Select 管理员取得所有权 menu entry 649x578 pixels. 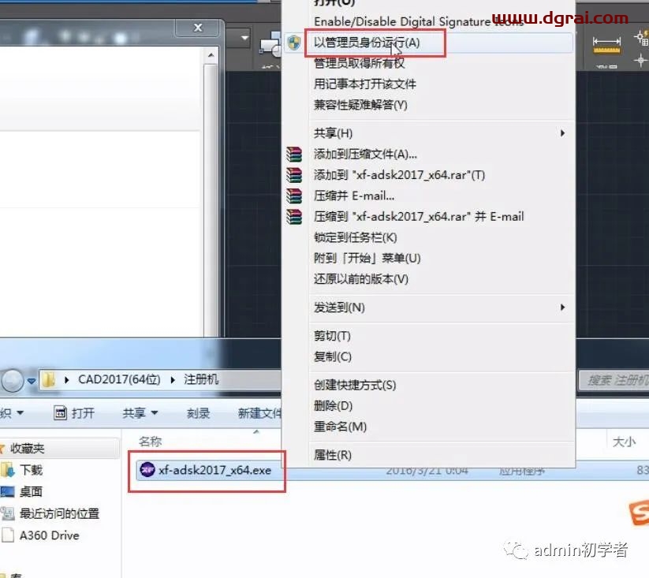359,63
